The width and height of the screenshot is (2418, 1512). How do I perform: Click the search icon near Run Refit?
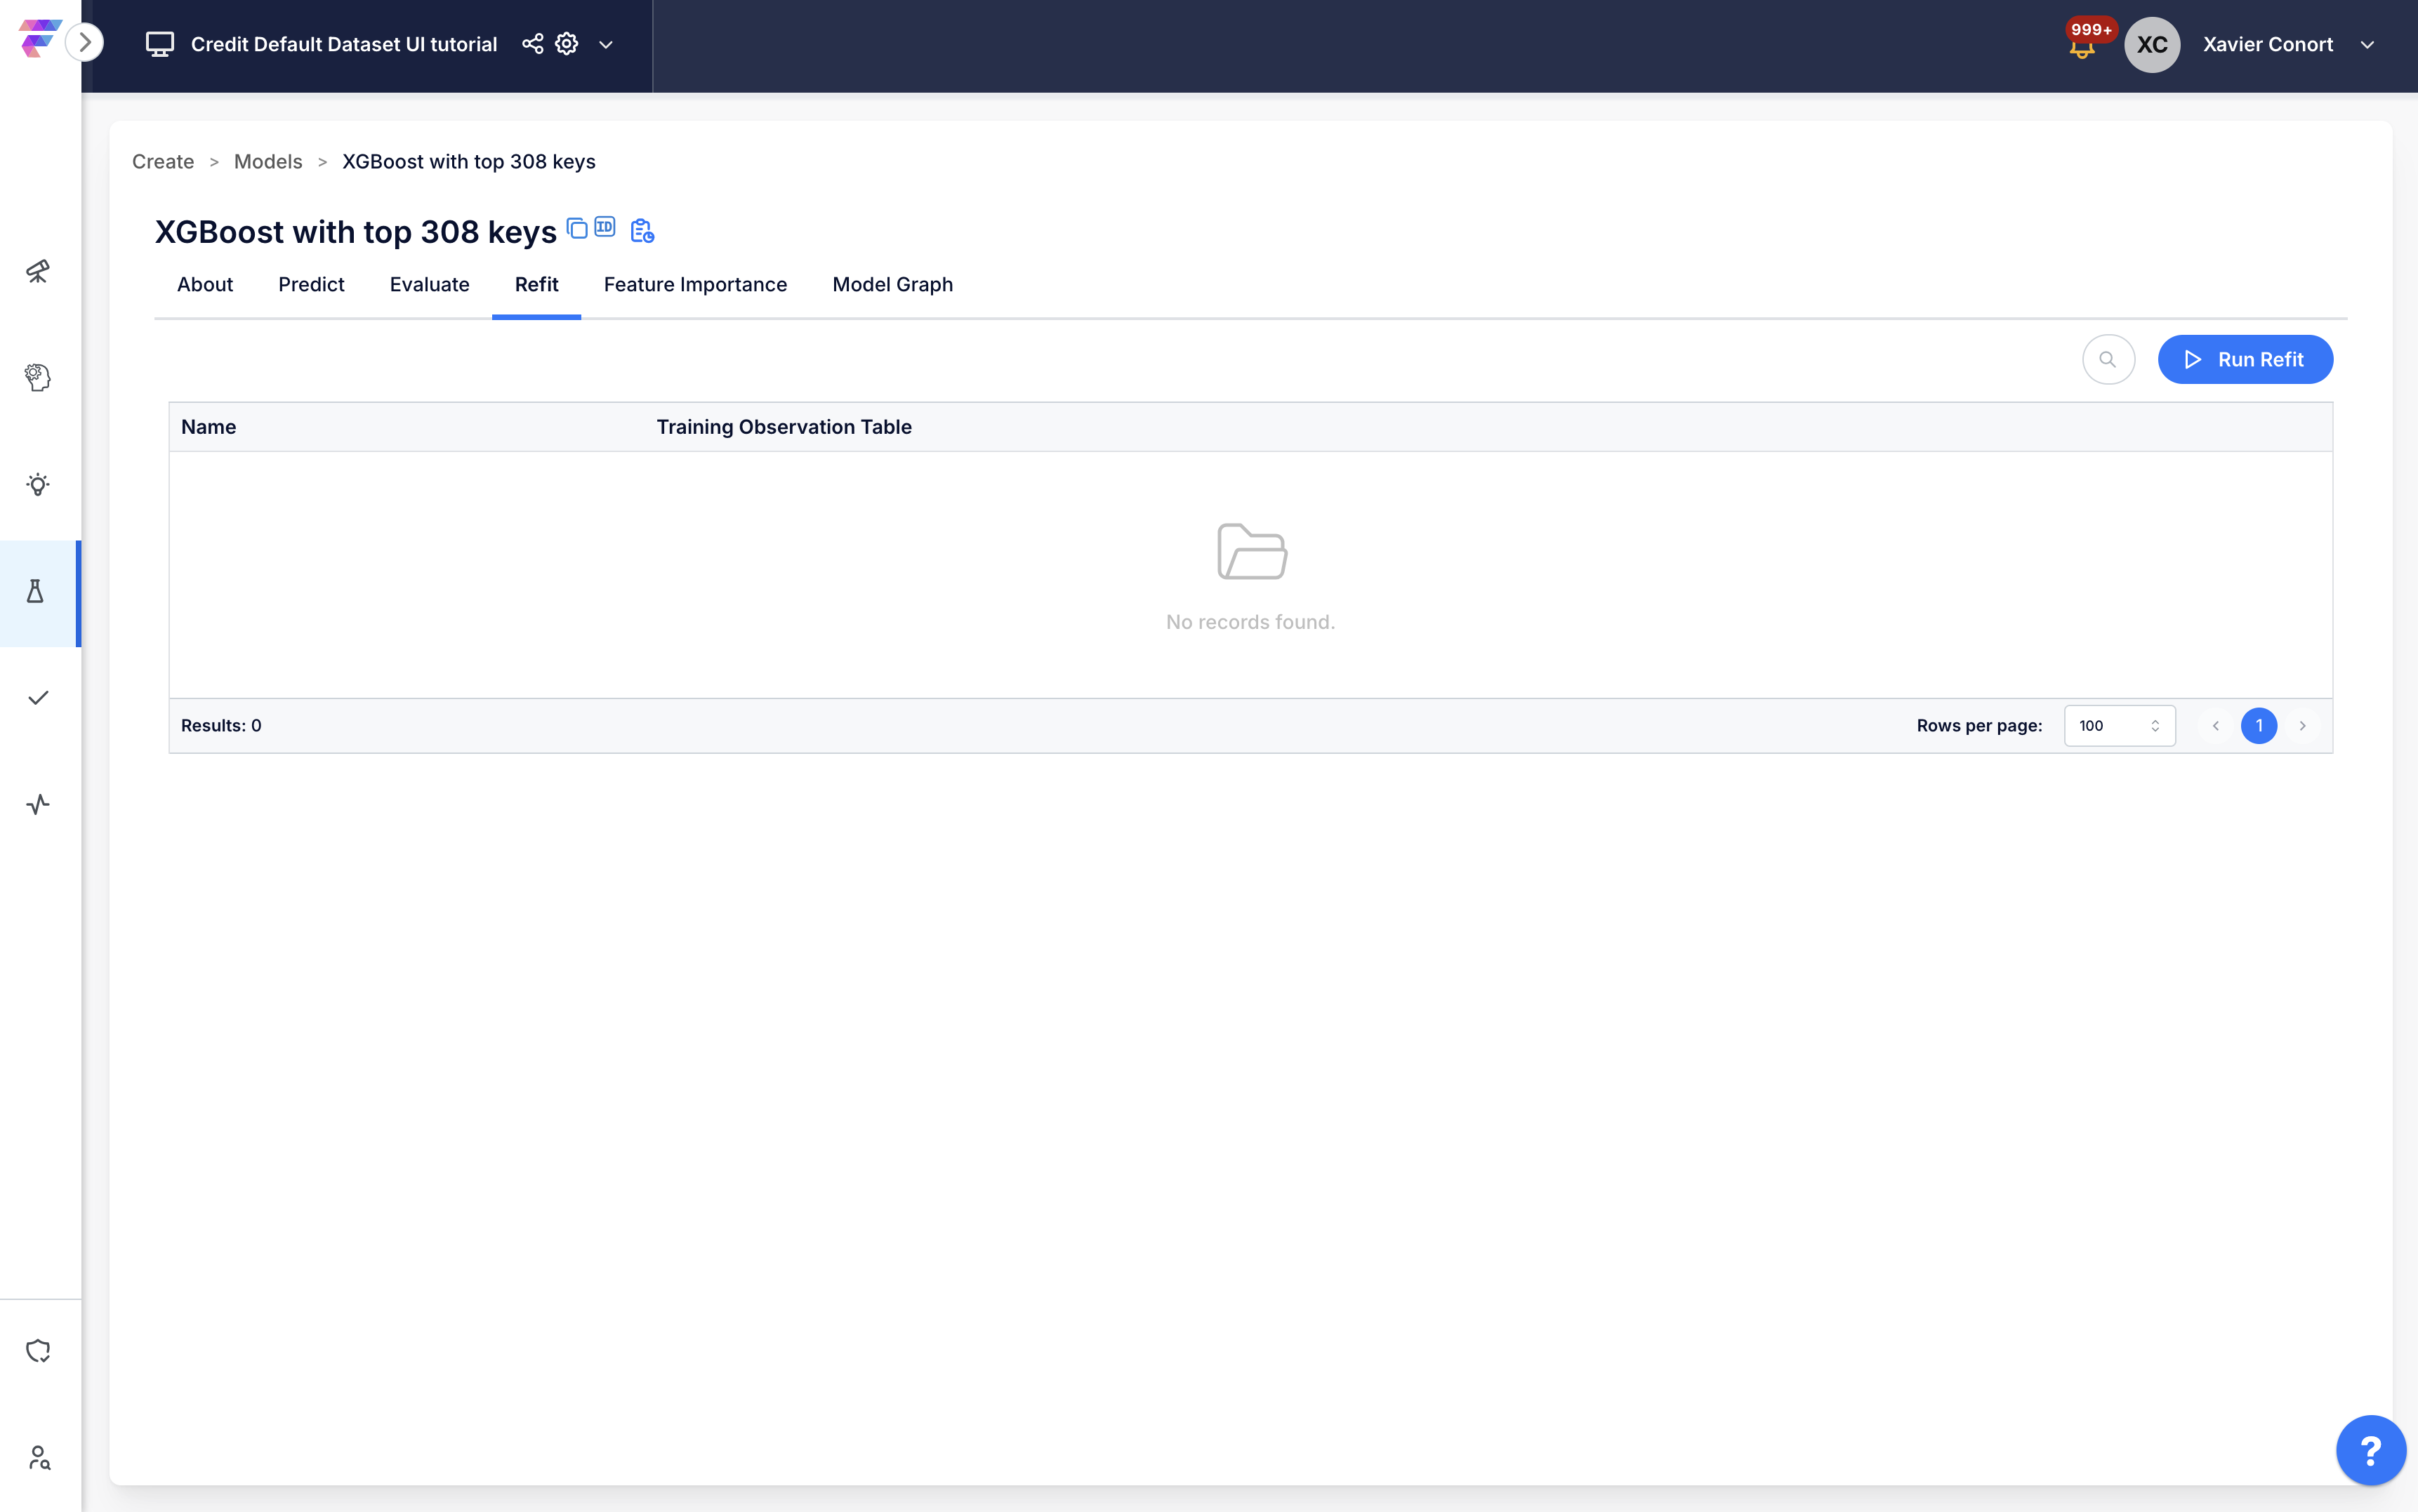click(x=2108, y=360)
